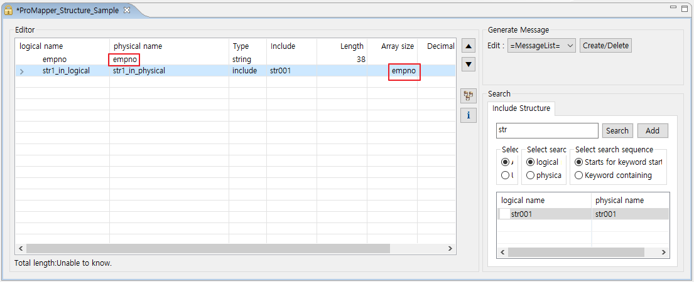Click Editor scrollbar left arrow
The height and width of the screenshot is (282, 694).
20,248
